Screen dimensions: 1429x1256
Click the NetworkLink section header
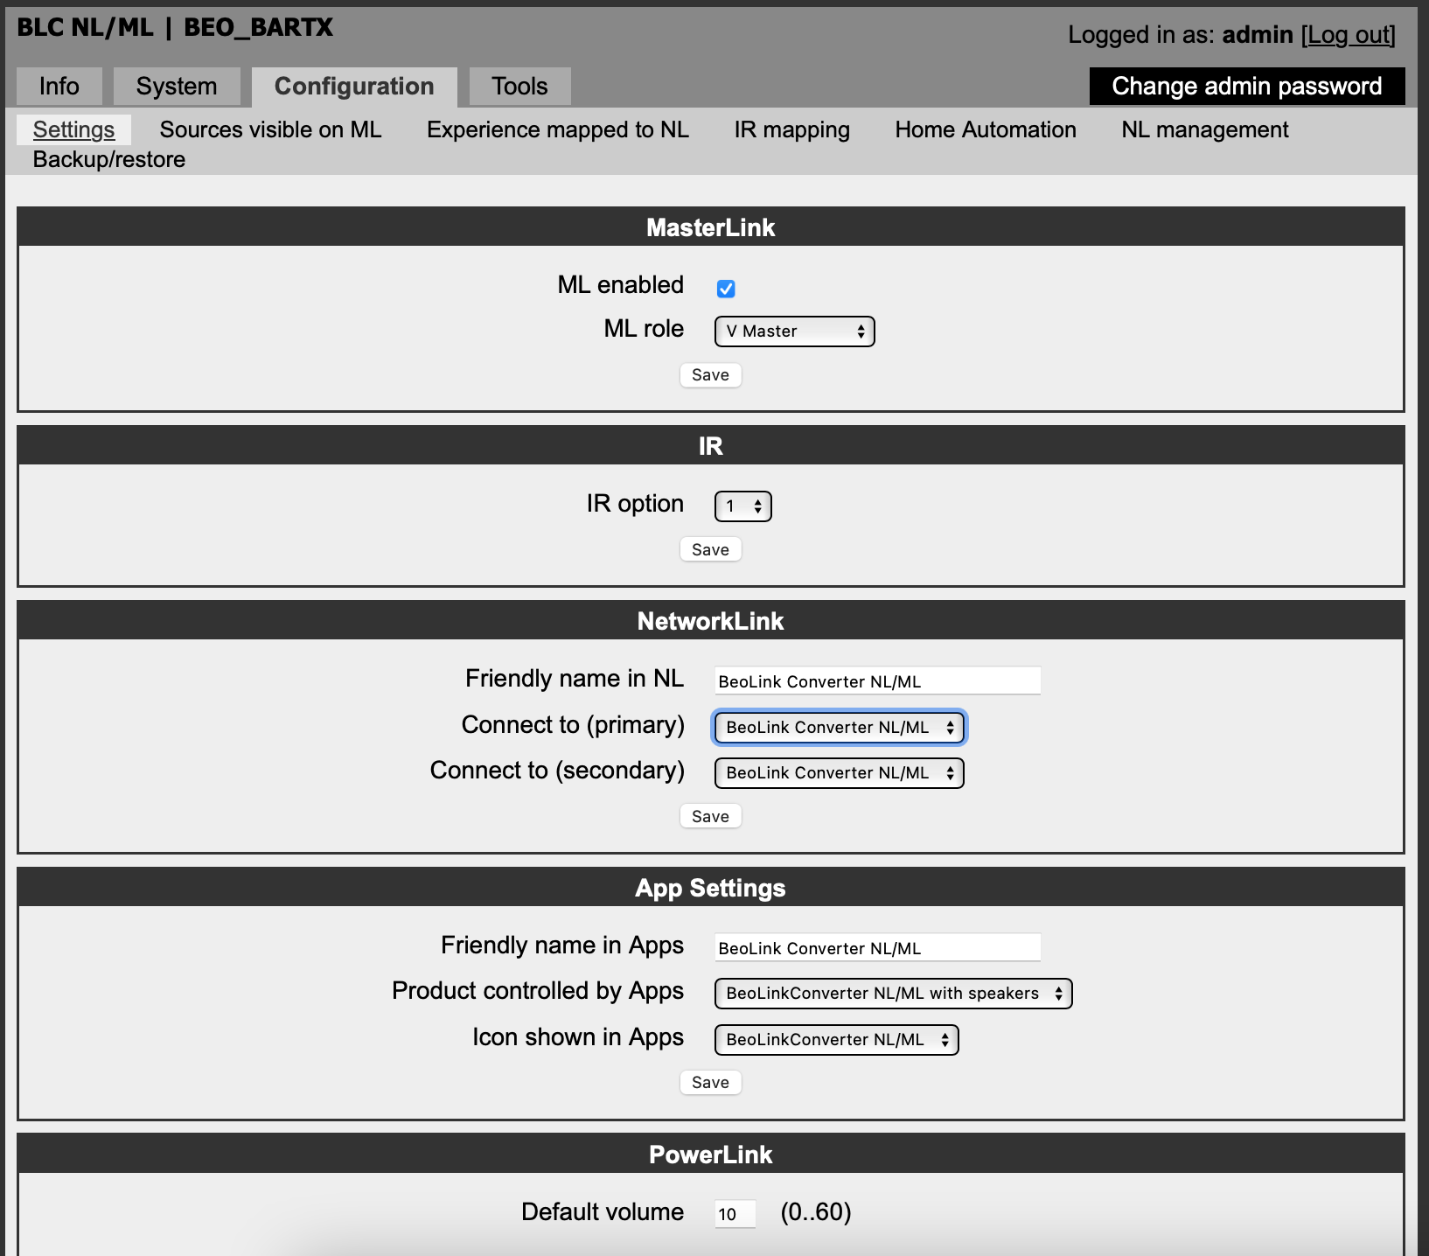711,621
